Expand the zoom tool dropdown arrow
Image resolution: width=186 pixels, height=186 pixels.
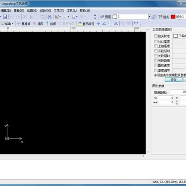click(x=68, y=17)
